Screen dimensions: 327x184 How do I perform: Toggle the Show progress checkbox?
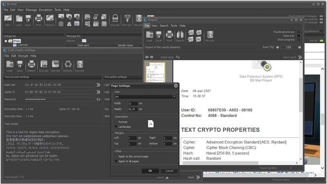point(299,39)
